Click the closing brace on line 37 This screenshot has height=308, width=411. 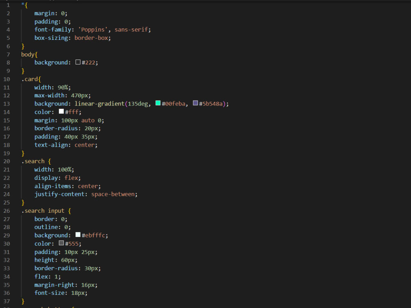(23, 301)
